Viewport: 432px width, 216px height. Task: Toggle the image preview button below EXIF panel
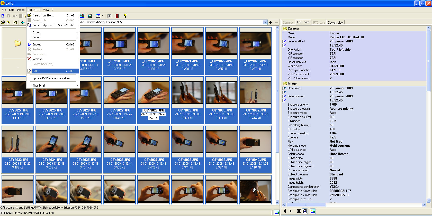click(313, 211)
